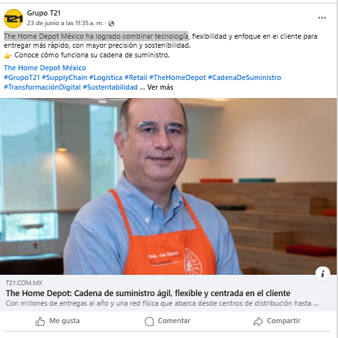This screenshot has width=338, height=338.
Task: Open the three-dot post options menu
Action: click(322, 17)
